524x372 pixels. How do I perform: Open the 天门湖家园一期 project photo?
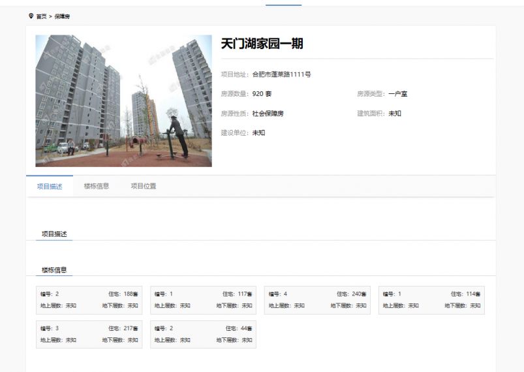(x=123, y=101)
